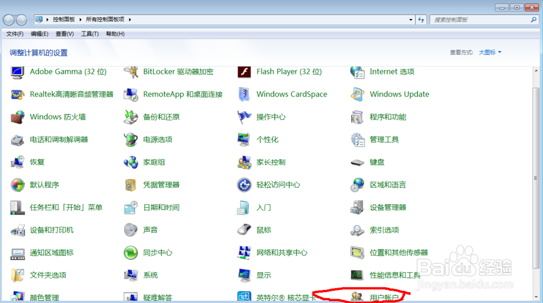Click the 通知区域图标 link

[52, 253]
